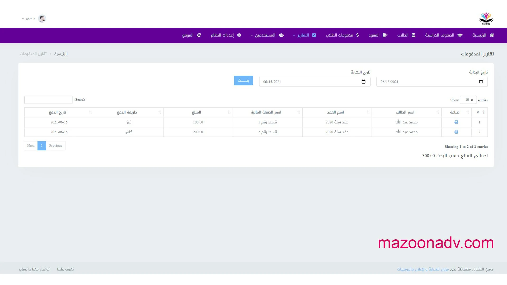
Task: Open الرئيسية breadcrumb link
Action: [61, 54]
